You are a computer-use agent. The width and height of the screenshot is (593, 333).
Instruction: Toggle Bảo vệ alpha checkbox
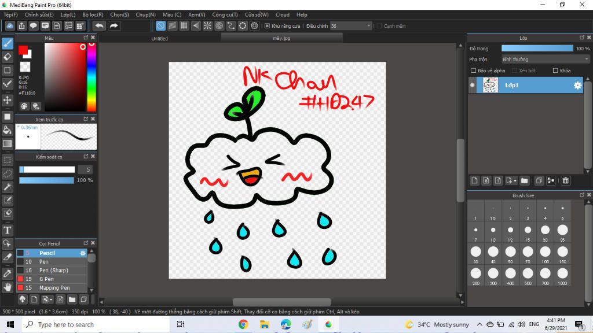click(473, 71)
